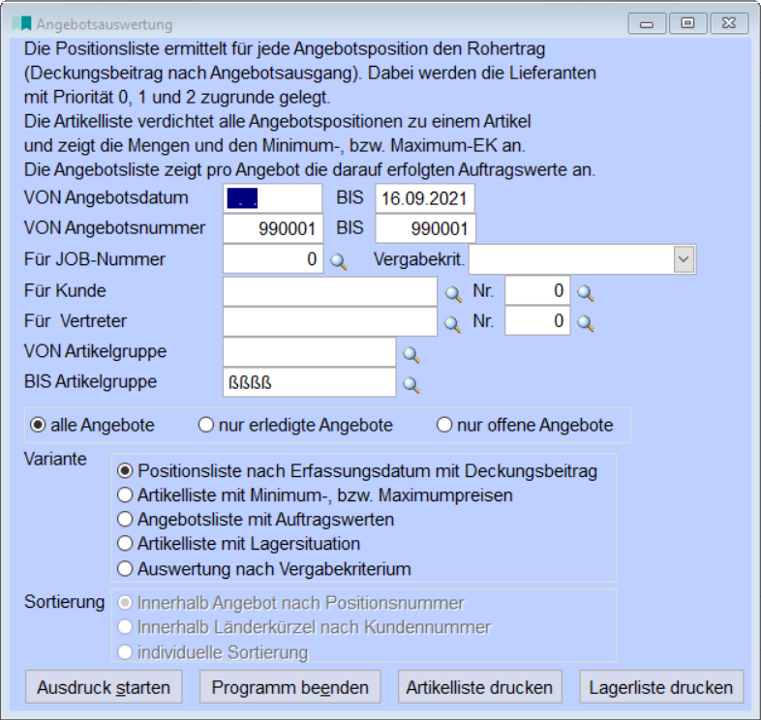Click the Für Vertreter name input field
761x720 pixels.
coord(330,321)
